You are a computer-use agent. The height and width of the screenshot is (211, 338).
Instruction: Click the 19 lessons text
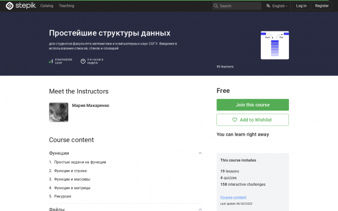[230, 172]
